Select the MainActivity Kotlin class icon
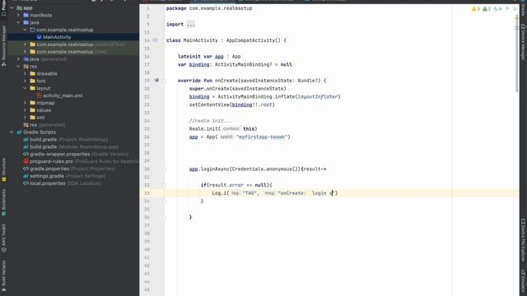Viewport: 527px width, 296px height. pos(39,37)
